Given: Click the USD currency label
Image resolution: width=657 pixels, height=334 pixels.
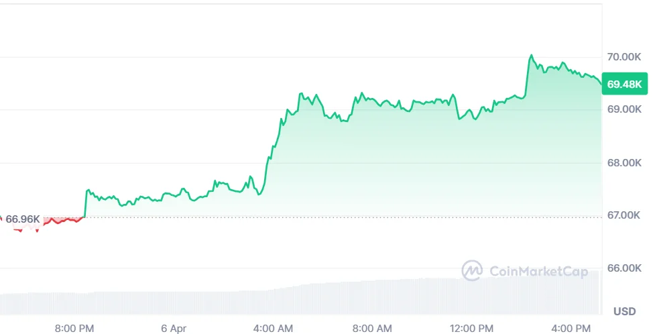Looking at the screenshot, I should pyautogui.click(x=625, y=311).
